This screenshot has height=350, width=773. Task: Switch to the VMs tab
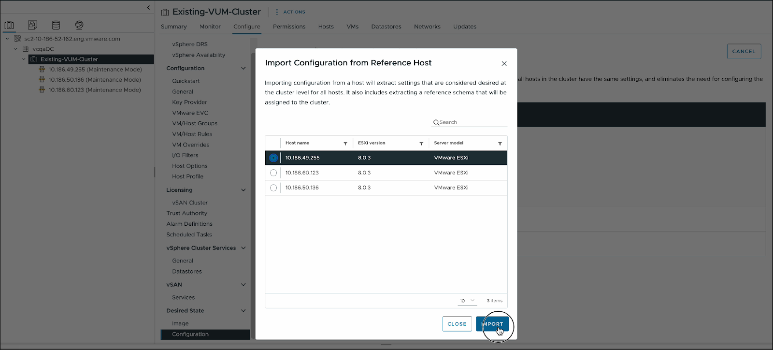point(353,27)
